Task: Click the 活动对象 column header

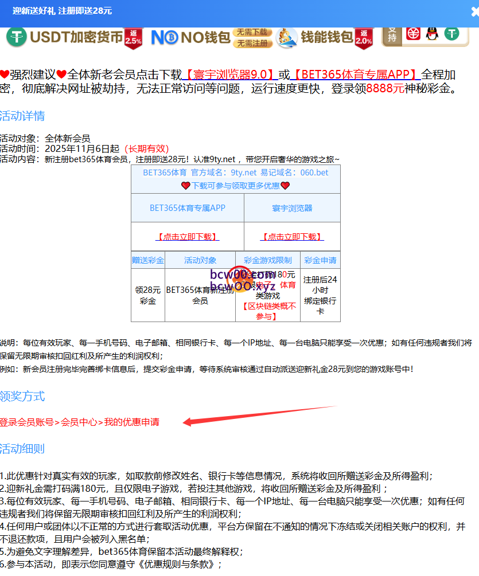Action: 200,260
